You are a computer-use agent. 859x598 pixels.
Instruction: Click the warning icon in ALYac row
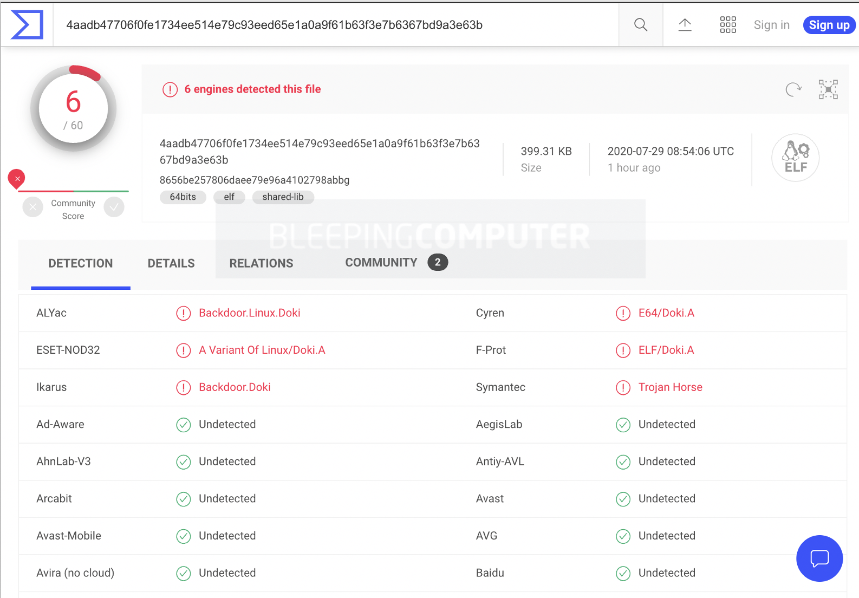pyautogui.click(x=184, y=313)
